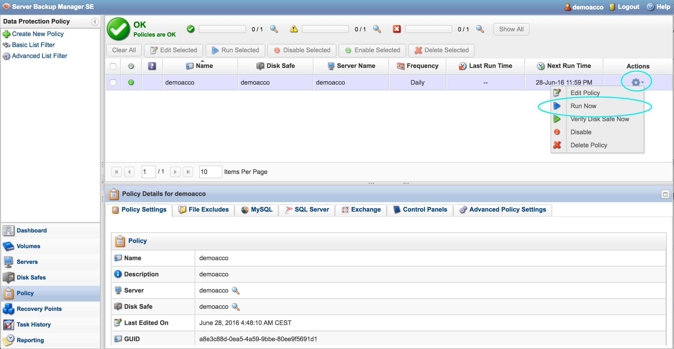The height and width of the screenshot is (349, 674).
Task: Open Task History in the sidebar
Action: pyautogui.click(x=33, y=325)
